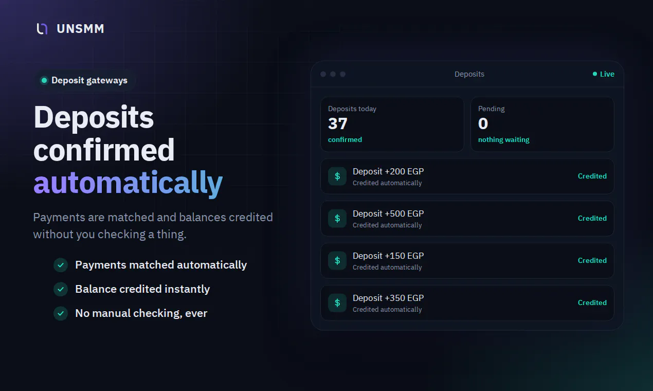Click Credited automatically under Deposit +200 EGP
Screen dimensions: 653x391
(387, 183)
